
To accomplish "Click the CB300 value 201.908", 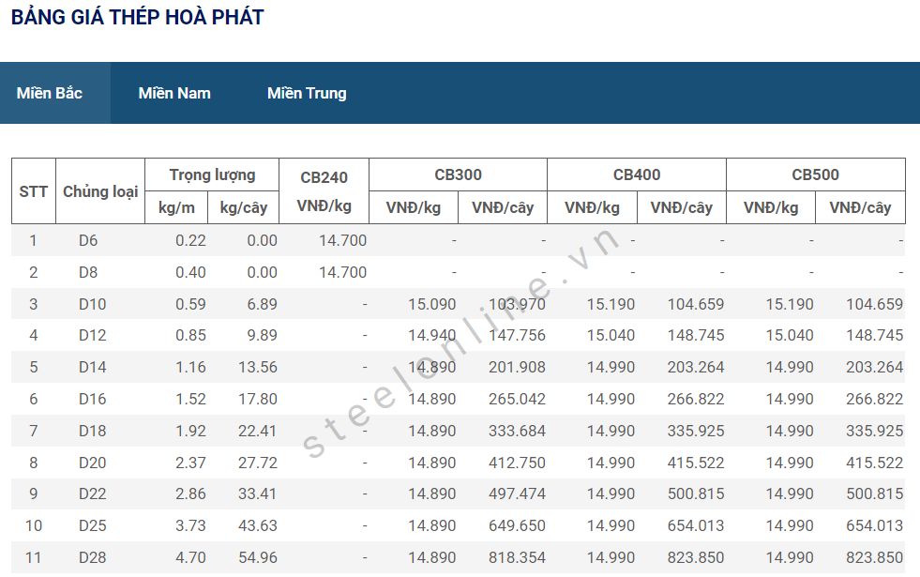I will pyautogui.click(x=517, y=367).
